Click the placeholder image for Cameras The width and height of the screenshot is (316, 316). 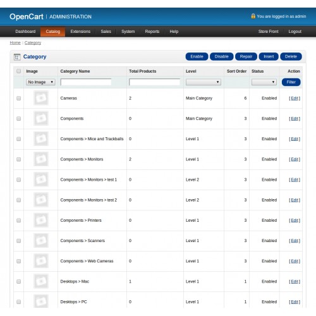coord(41,98)
